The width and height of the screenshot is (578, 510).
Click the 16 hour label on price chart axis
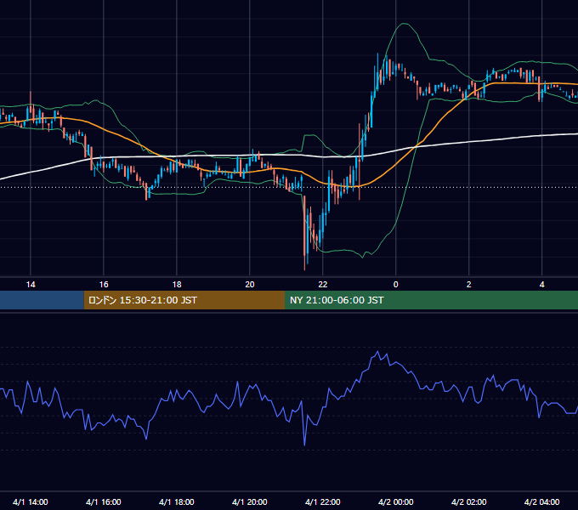coord(104,285)
